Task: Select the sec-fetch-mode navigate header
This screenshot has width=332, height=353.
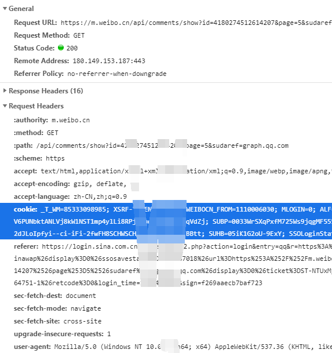Action: coord(57,308)
